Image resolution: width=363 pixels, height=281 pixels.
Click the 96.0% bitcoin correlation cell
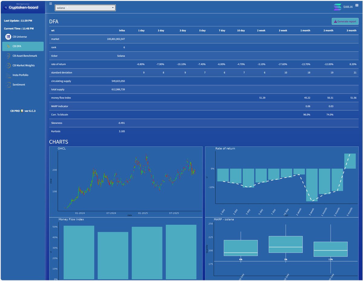(307, 115)
